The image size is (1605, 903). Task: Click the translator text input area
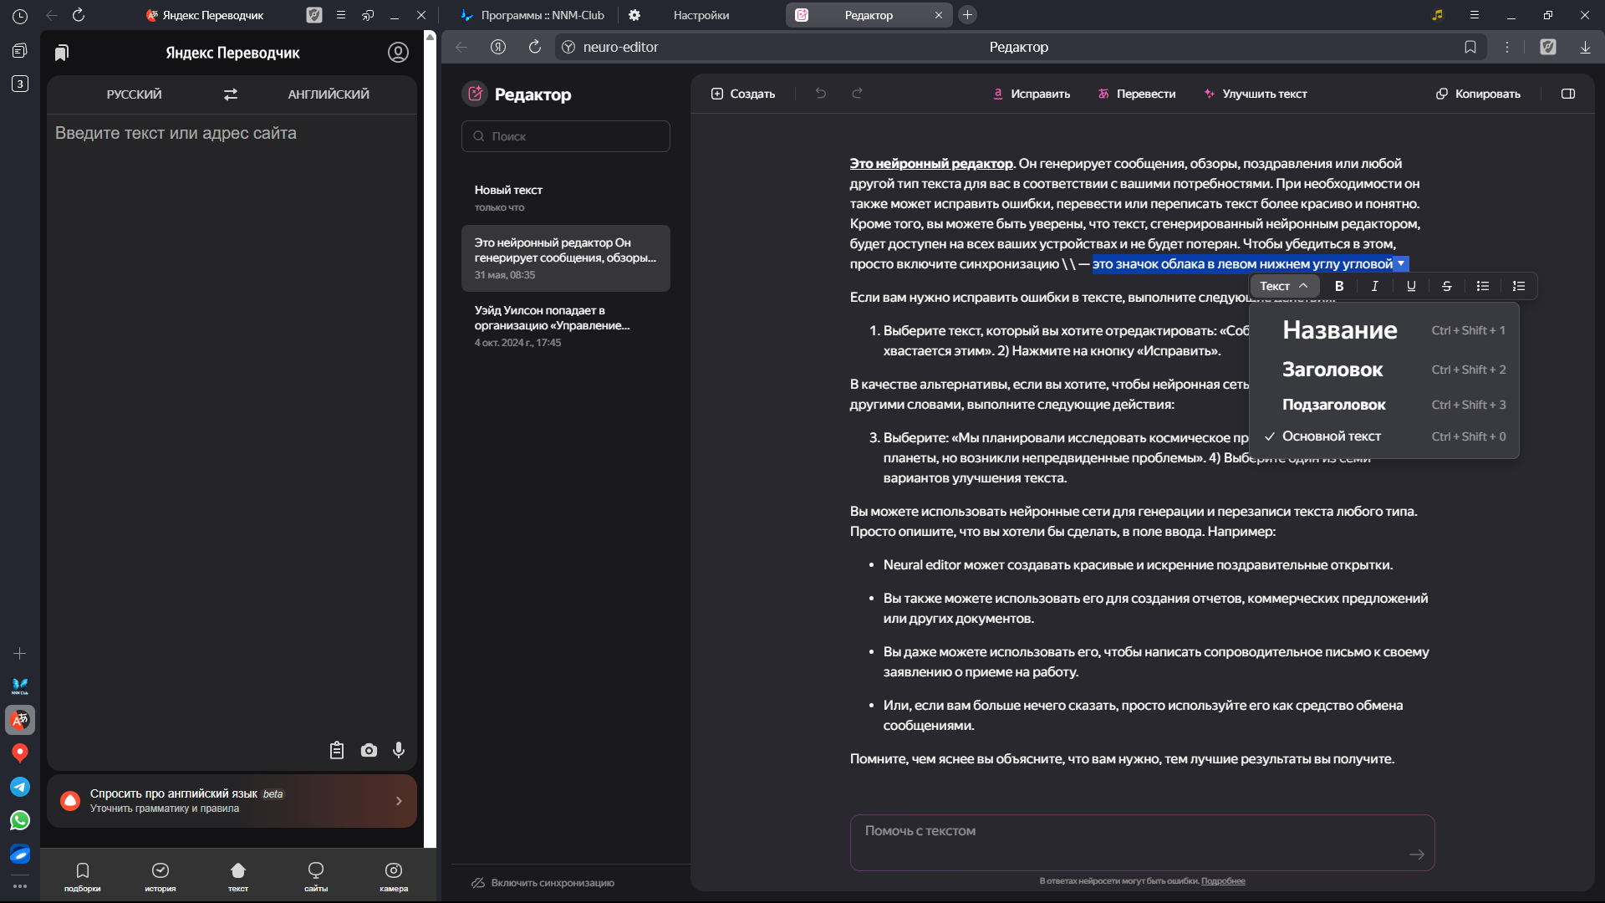click(232, 426)
